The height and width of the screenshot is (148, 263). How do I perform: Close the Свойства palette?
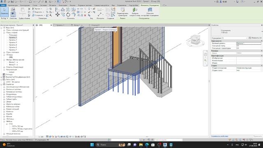click(262, 25)
